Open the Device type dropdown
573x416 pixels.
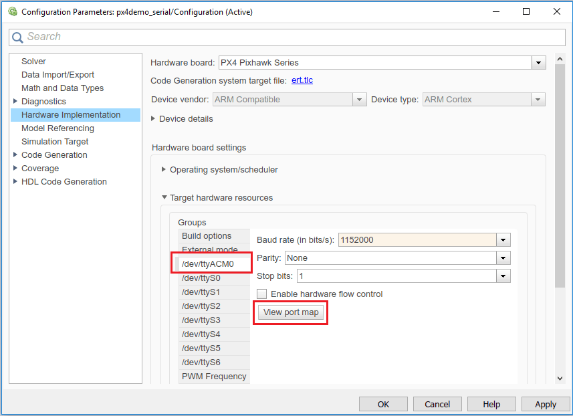(538, 100)
